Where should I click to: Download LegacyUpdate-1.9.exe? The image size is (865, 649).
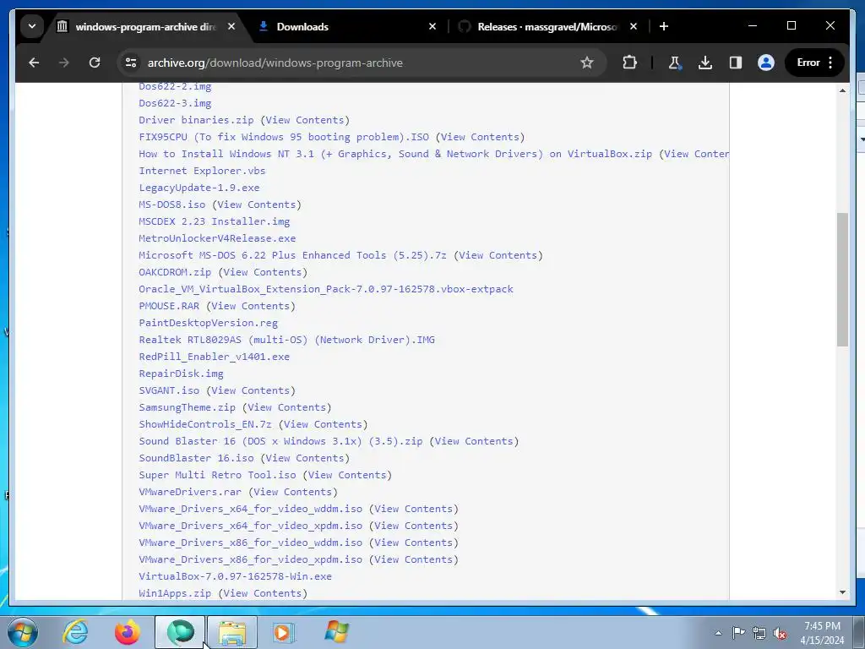coord(199,188)
